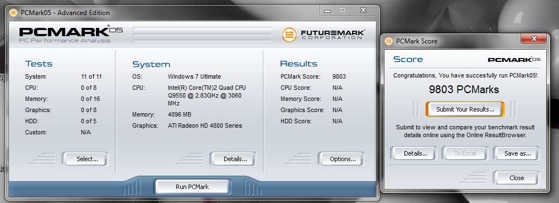The image size is (559, 203).
Task: Click Submit Your Results button
Action: pyautogui.click(x=465, y=109)
